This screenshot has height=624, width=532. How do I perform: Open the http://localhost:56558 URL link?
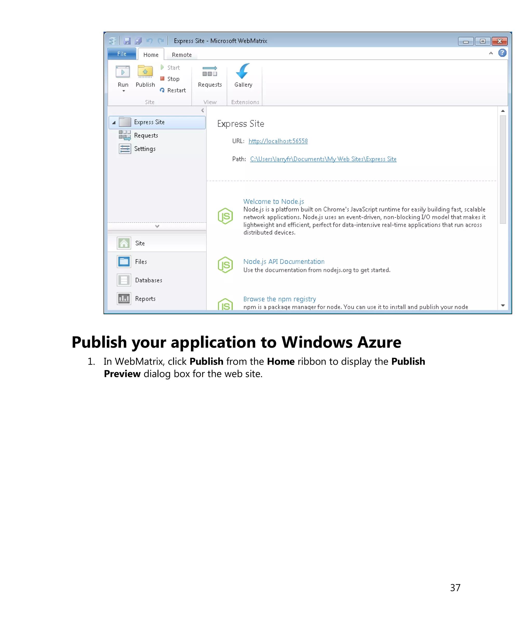click(x=278, y=141)
